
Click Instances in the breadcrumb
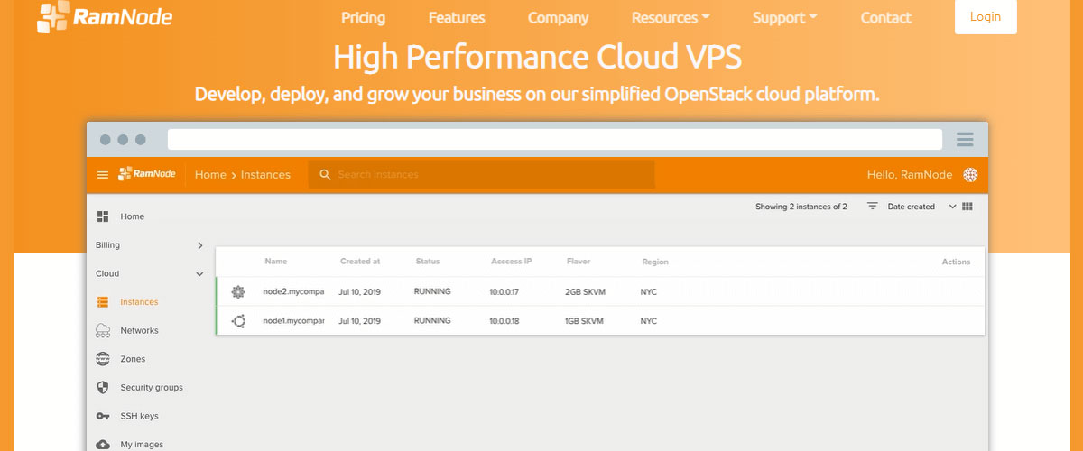[265, 175]
